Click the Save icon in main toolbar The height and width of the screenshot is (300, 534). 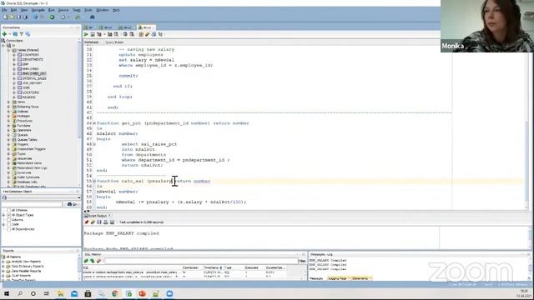pyautogui.click(x=18, y=17)
